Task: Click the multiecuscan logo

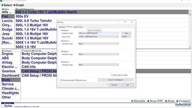Action: coord(183,105)
